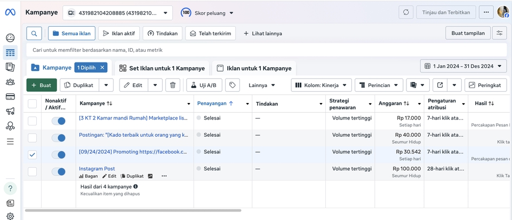Click the refresh icon in top bar
512x220 pixels.
pyautogui.click(x=406, y=12)
